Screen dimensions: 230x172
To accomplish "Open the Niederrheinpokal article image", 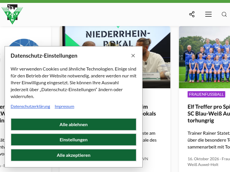I will pyautogui.click(x=115, y=36).
